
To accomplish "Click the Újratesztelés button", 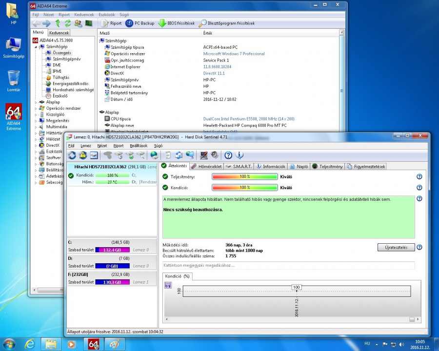I will pyautogui.click(x=396, y=247).
